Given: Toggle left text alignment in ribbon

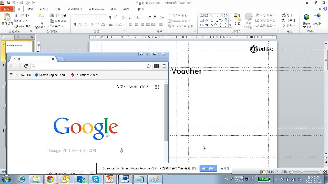Looking at the screenshot, I should click(x=131, y=25).
